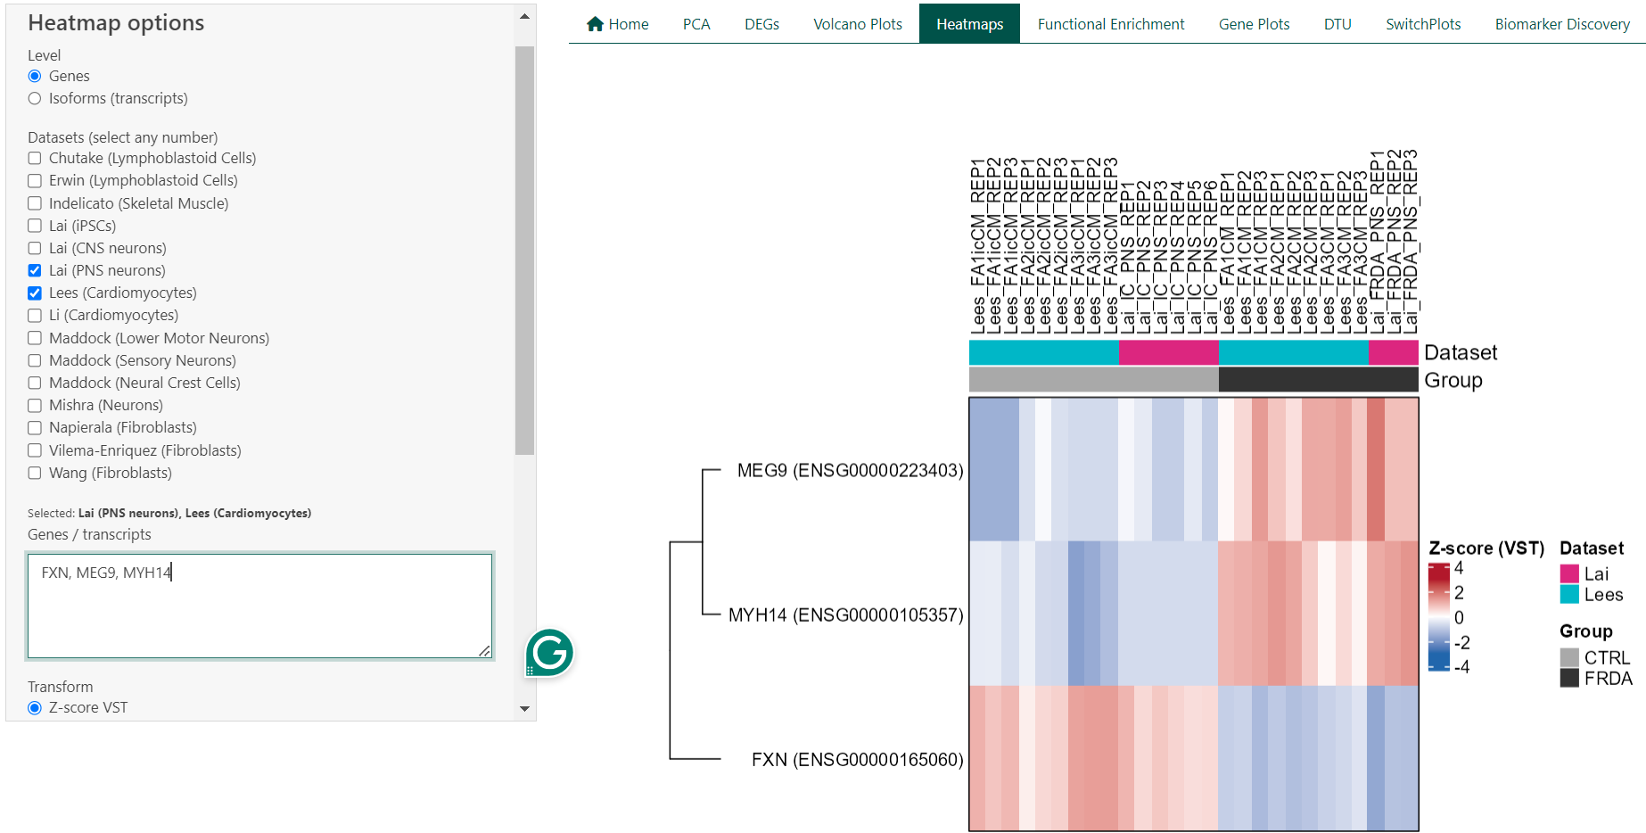Click the FXN row in the heatmap
The width and height of the screenshot is (1646, 833).
coord(1193,758)
